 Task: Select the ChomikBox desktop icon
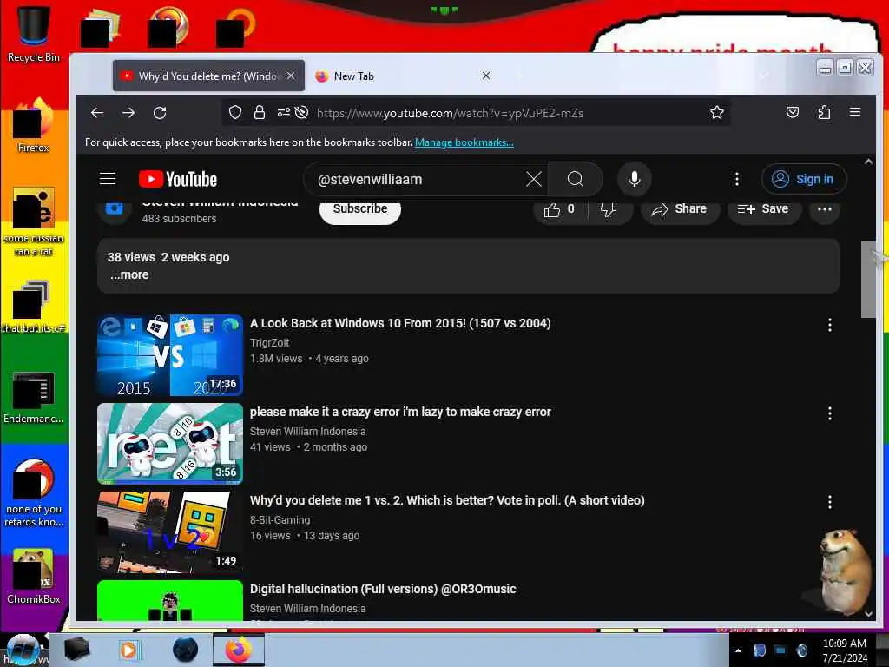(x=34, y=577)
